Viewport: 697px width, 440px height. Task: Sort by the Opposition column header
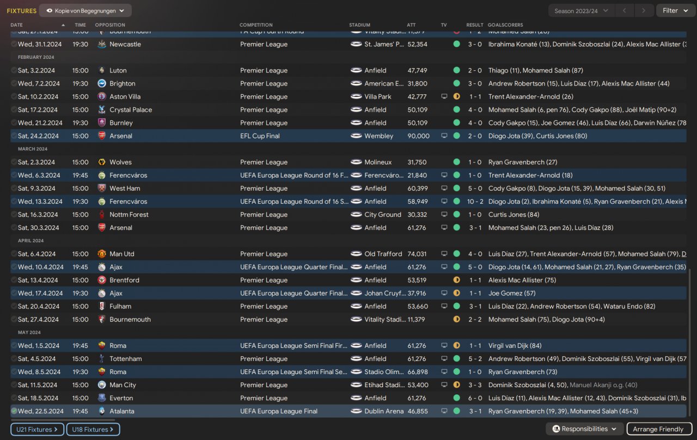coord(110,25)
